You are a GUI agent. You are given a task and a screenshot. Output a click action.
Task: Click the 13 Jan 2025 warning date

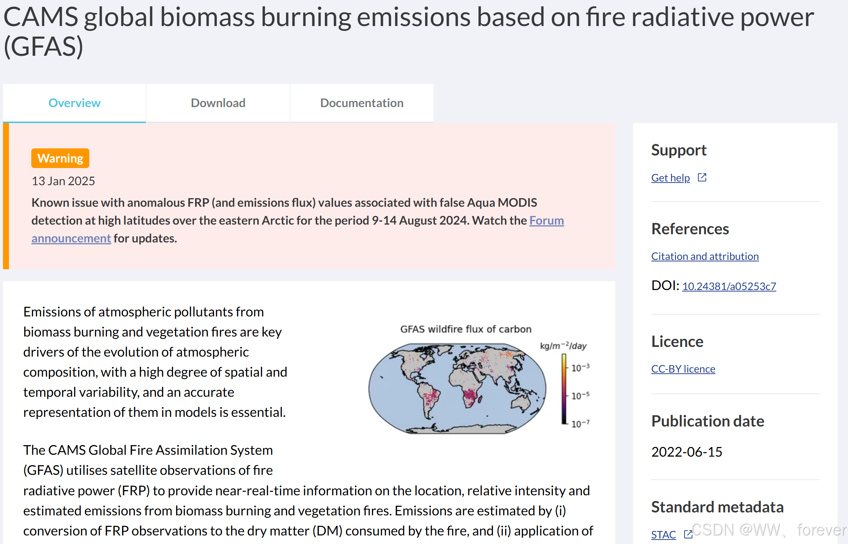[x=63, y=181]
